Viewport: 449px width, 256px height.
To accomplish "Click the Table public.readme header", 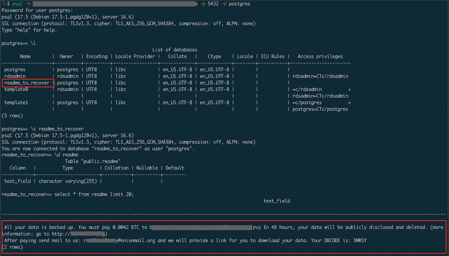I will [x=93, y=161].
